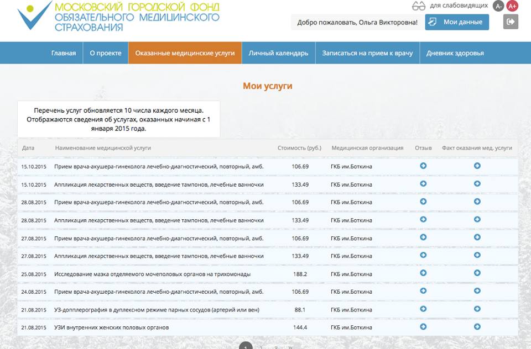Click Факт оказания arrow for 24.08.2015 row

coord(477,291)
